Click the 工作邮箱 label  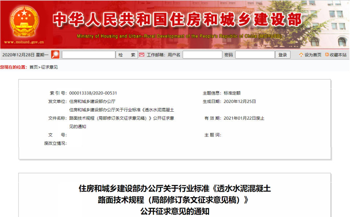pyautogui.click(x=156, y=55)
